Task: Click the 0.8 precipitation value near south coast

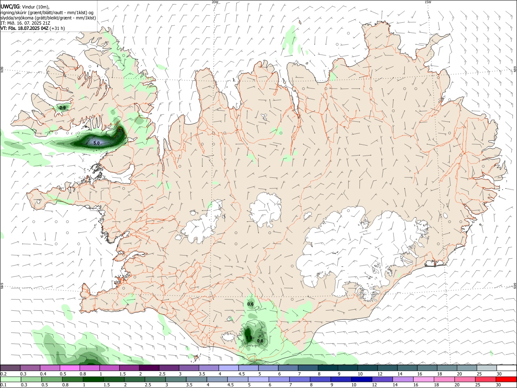Action: (260, 341)
